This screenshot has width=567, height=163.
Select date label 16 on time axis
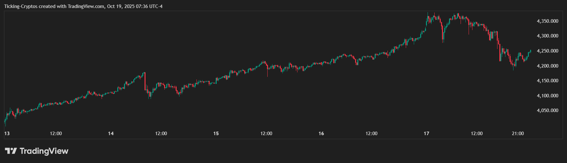pos(321,134)
